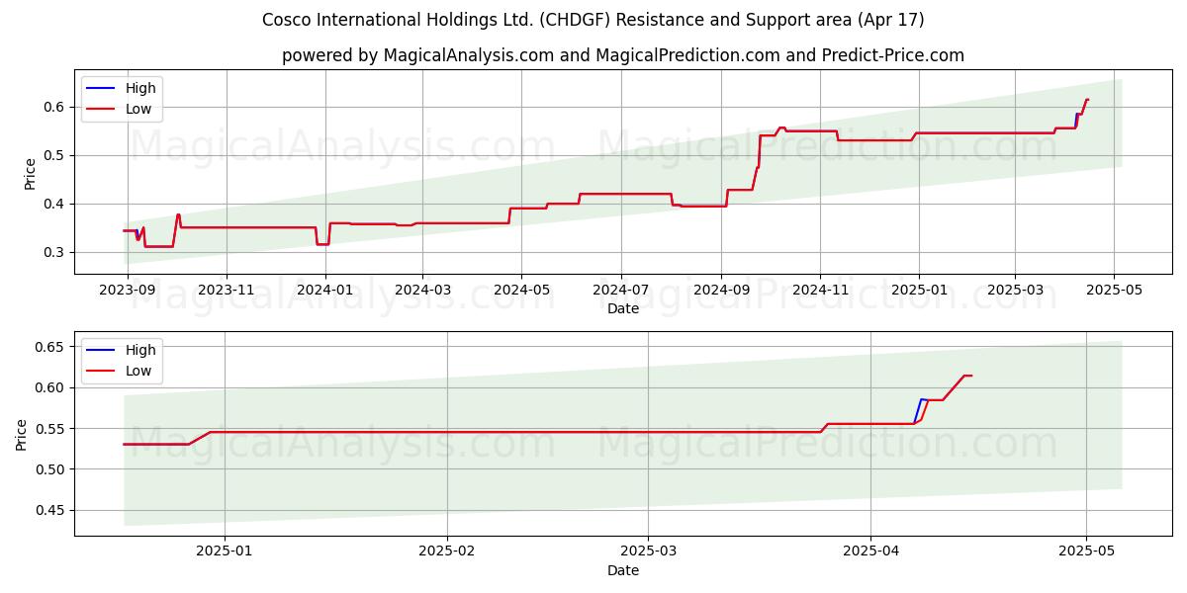Click the price spike near 2023-10 in top chart

(178, 214)
